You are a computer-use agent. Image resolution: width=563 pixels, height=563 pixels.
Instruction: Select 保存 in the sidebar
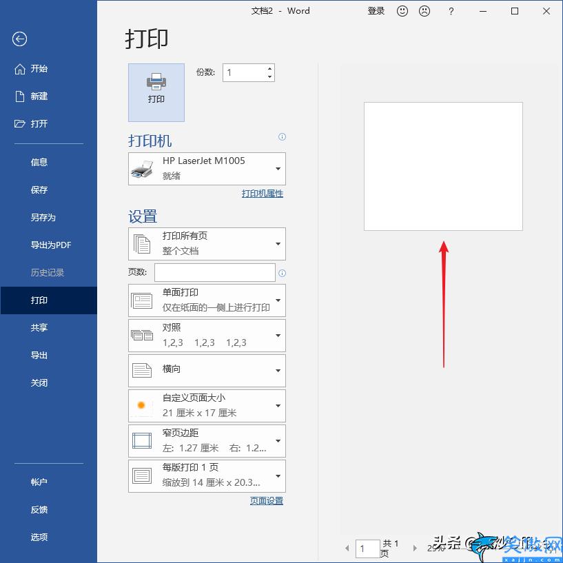pos(48,190)
